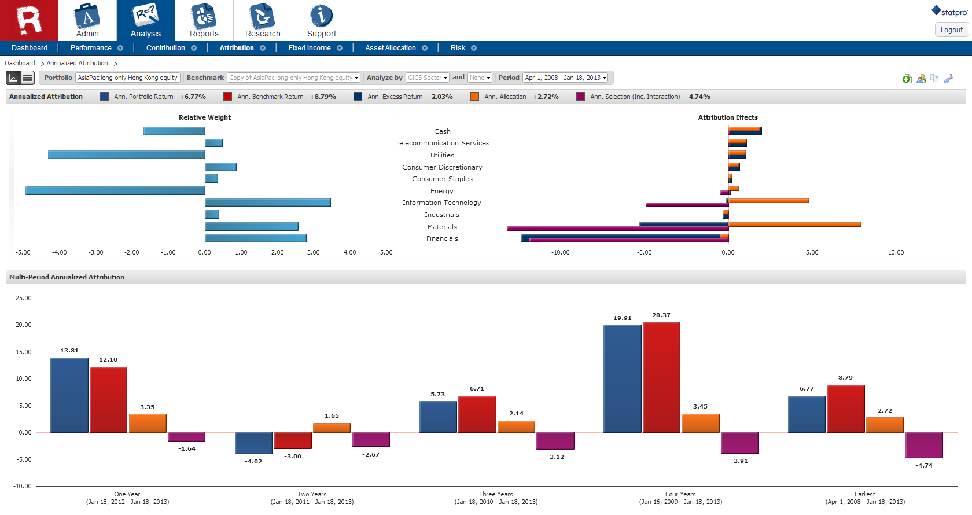Click the Logout button
This screenshot has height=515, width=972.
tap(952, 30)
